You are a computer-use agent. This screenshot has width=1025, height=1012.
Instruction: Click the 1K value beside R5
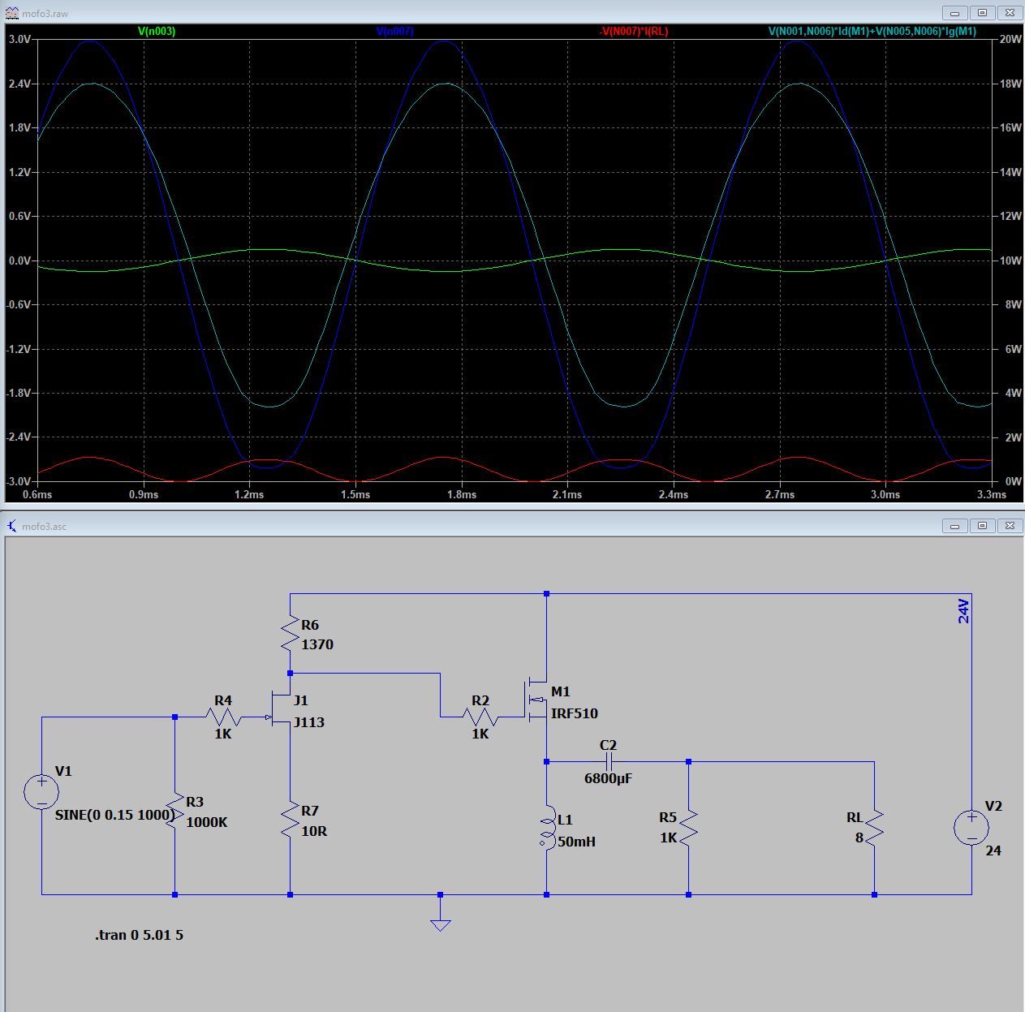(668, 838)
